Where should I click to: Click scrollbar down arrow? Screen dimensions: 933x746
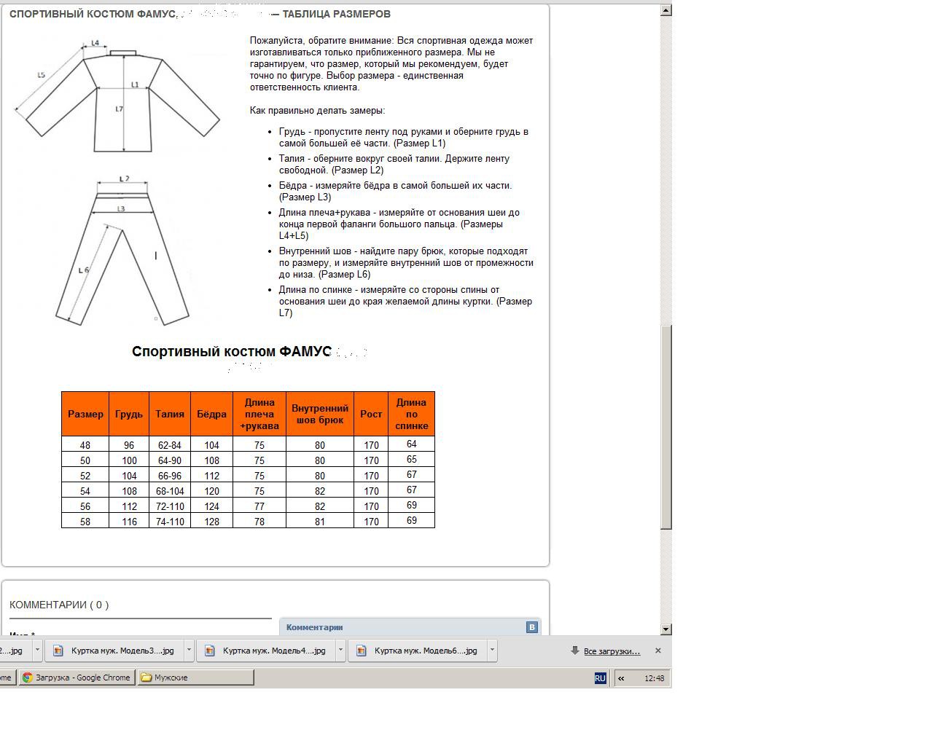(665, 629)
